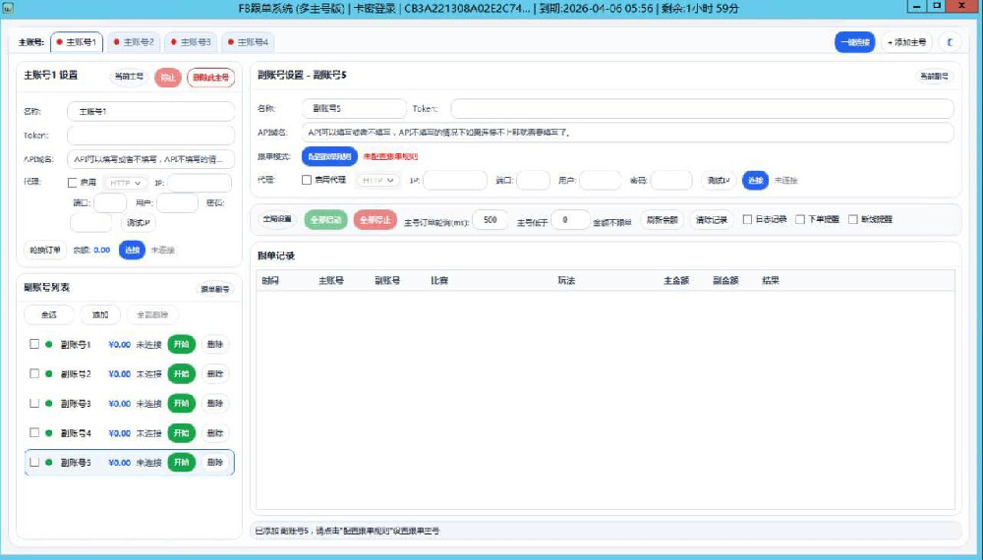The image size is (983, 560).
Task: Click the green 开始 button for 副账号3
Action: pyautogui.click(x=181, y=403)
